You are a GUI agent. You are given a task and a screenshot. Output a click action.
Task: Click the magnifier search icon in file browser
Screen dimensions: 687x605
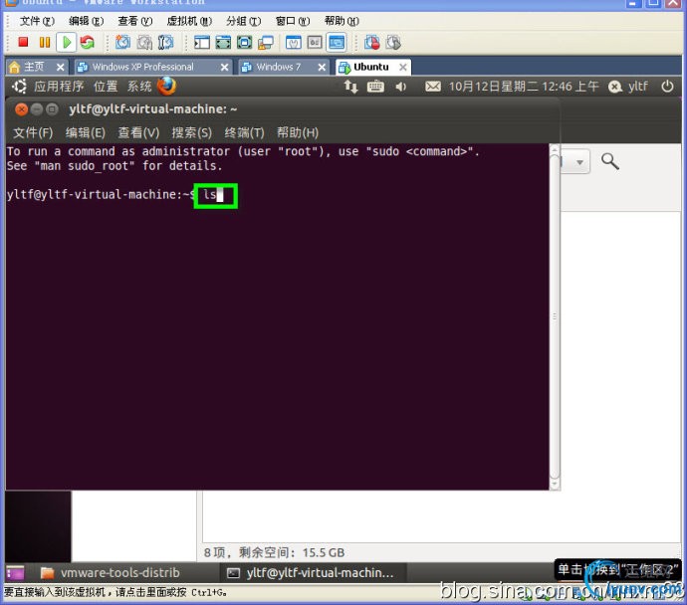click(x=610, y=161)
